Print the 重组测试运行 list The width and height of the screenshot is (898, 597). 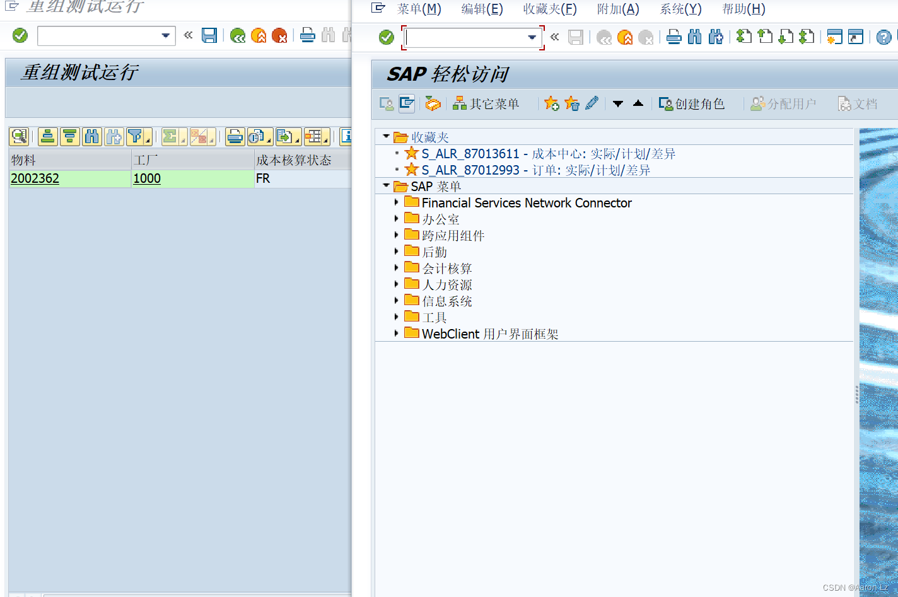coord(235,136)
